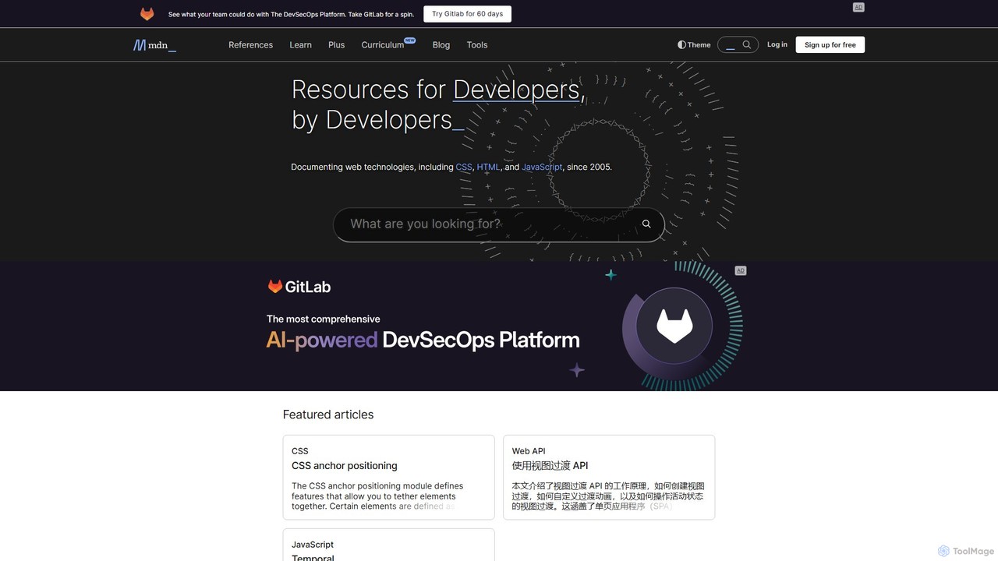The image size is (998, 561).
Task: Open the Curriculum page
Action: [383, 45]
